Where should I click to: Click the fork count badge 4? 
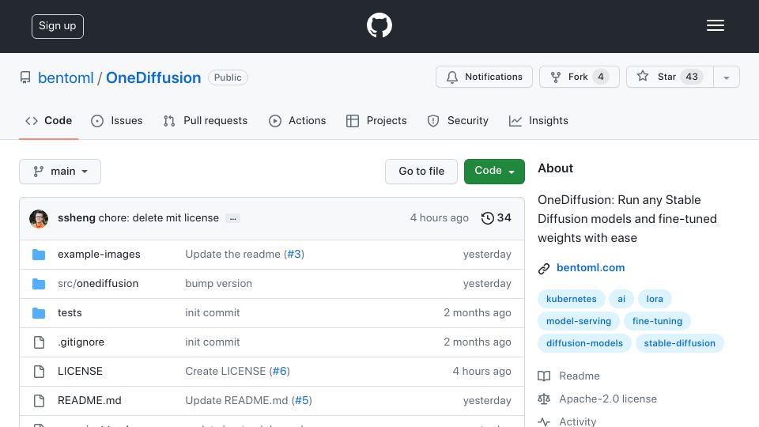point(601,77)
